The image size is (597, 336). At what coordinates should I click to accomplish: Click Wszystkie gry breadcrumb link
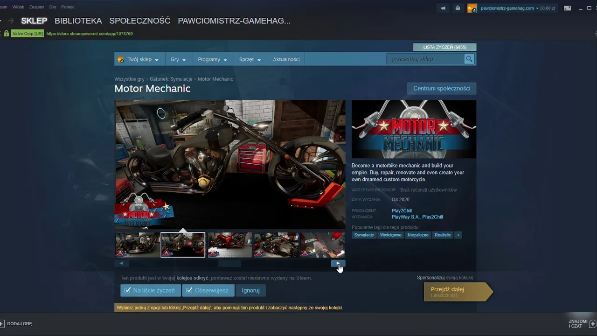click(x=129, y=79)
